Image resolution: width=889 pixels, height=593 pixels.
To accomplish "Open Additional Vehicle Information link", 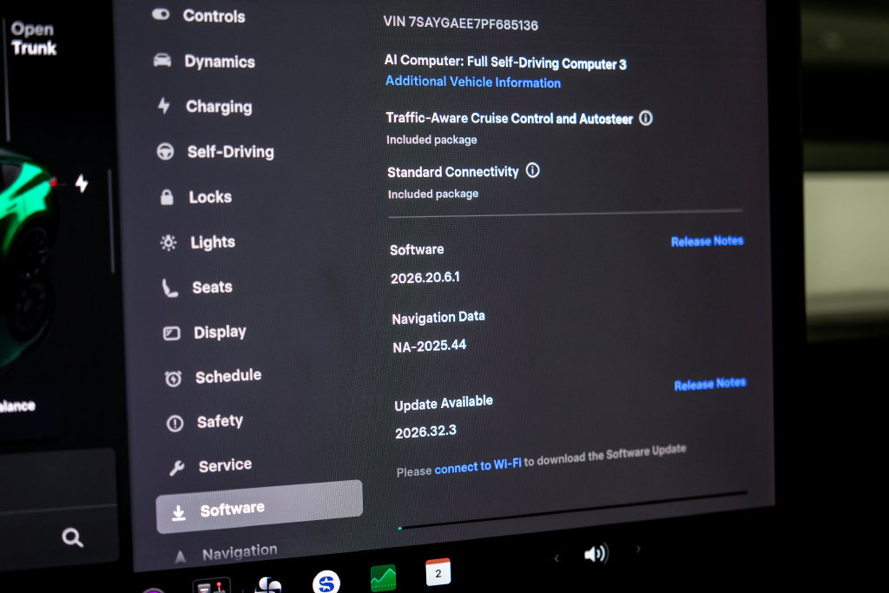I will [x=473, y=82].
